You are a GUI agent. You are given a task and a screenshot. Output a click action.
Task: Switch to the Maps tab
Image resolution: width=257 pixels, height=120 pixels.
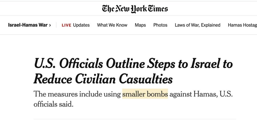click(140, 25)
